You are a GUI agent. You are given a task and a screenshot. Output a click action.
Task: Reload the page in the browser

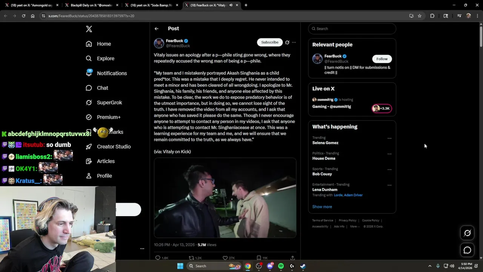23,16
